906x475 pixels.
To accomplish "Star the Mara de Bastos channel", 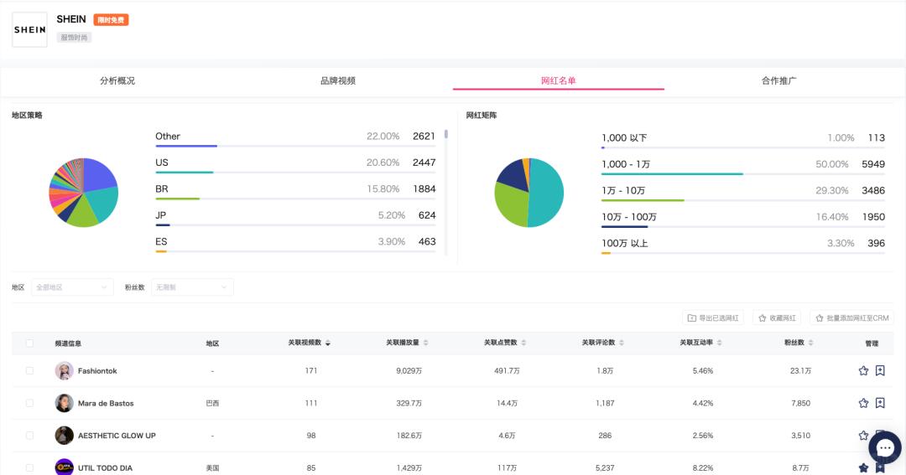I will (x=863, y=403).
